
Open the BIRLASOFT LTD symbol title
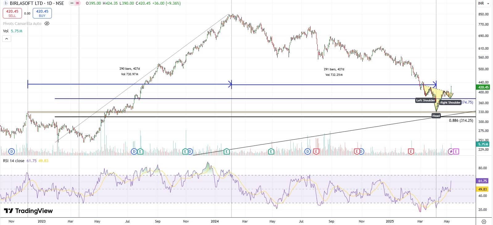tap(37, 3)
